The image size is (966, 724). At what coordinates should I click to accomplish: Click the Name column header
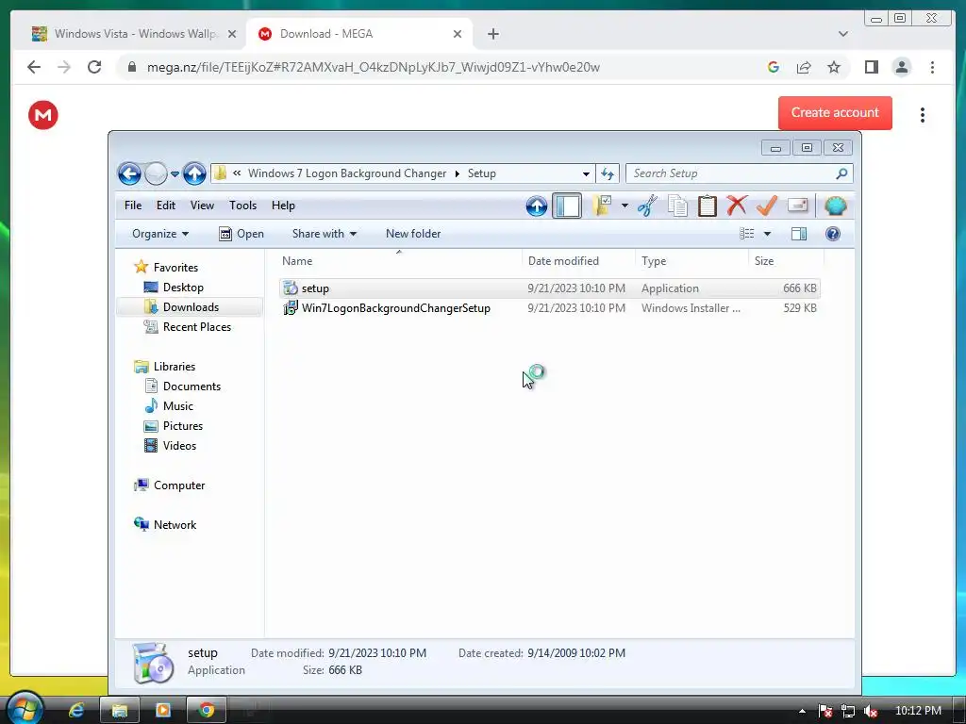(x=399, y=261)
